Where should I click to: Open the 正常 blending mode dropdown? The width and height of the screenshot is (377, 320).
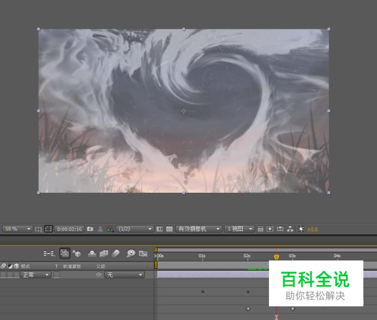coord(35,275)
